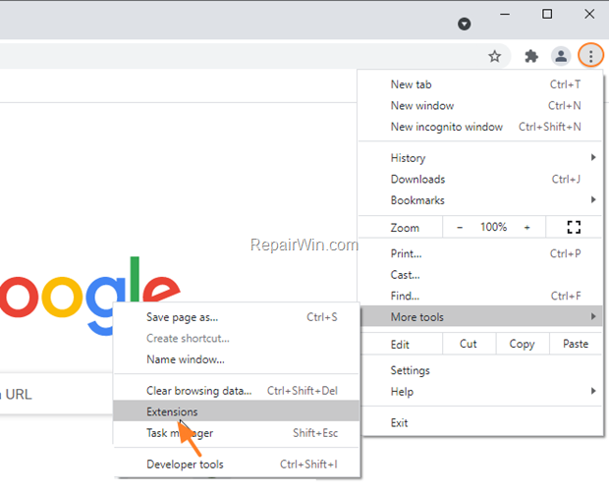Choose Name window... in submenu
609x492 pixels.
pyautogui.click(x=236, y=359)
